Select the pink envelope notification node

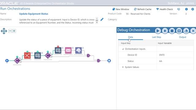[x=68, y=50]
